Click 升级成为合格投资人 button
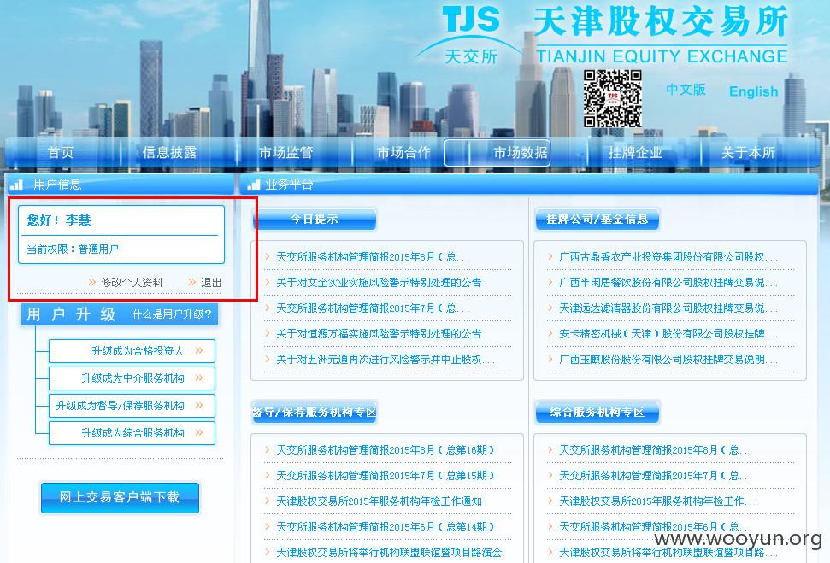 132,351
